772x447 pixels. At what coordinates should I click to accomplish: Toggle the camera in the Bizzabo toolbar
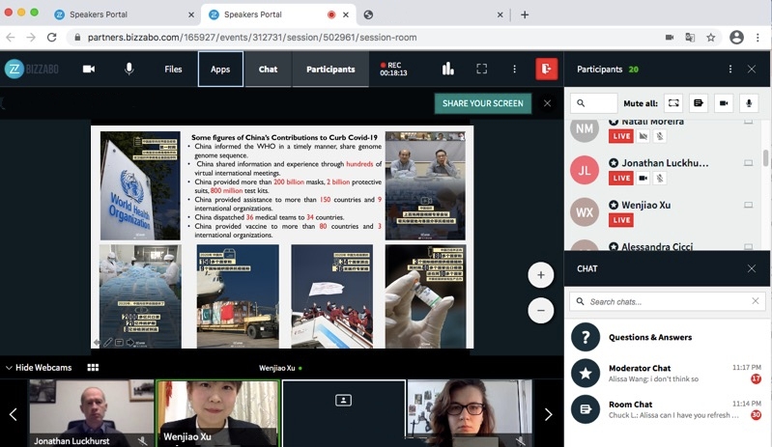[x=89, y=70]
